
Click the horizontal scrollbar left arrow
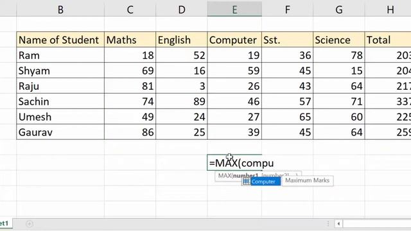(x=338, y=224)
